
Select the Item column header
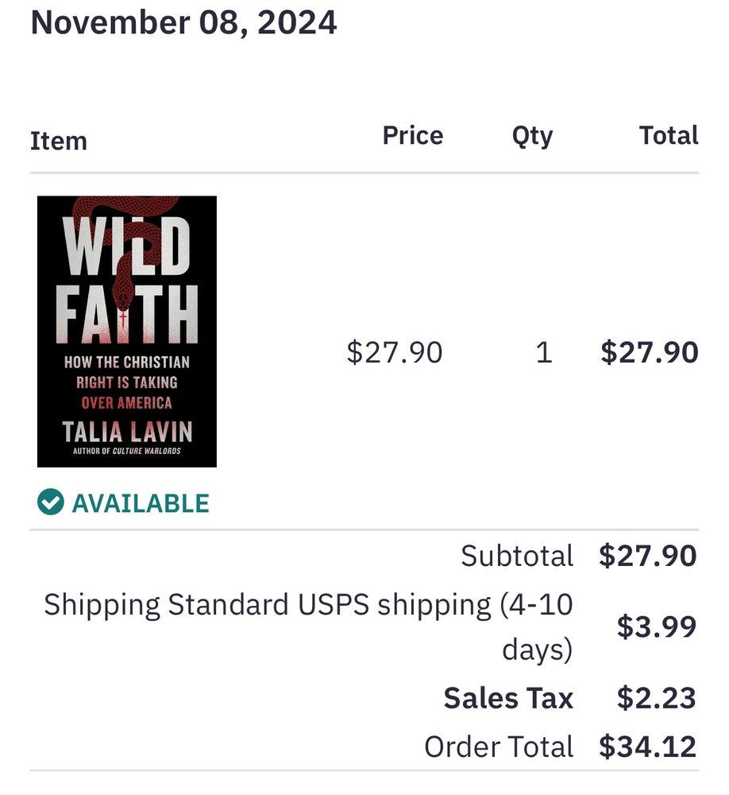click(x=59, y=141)
